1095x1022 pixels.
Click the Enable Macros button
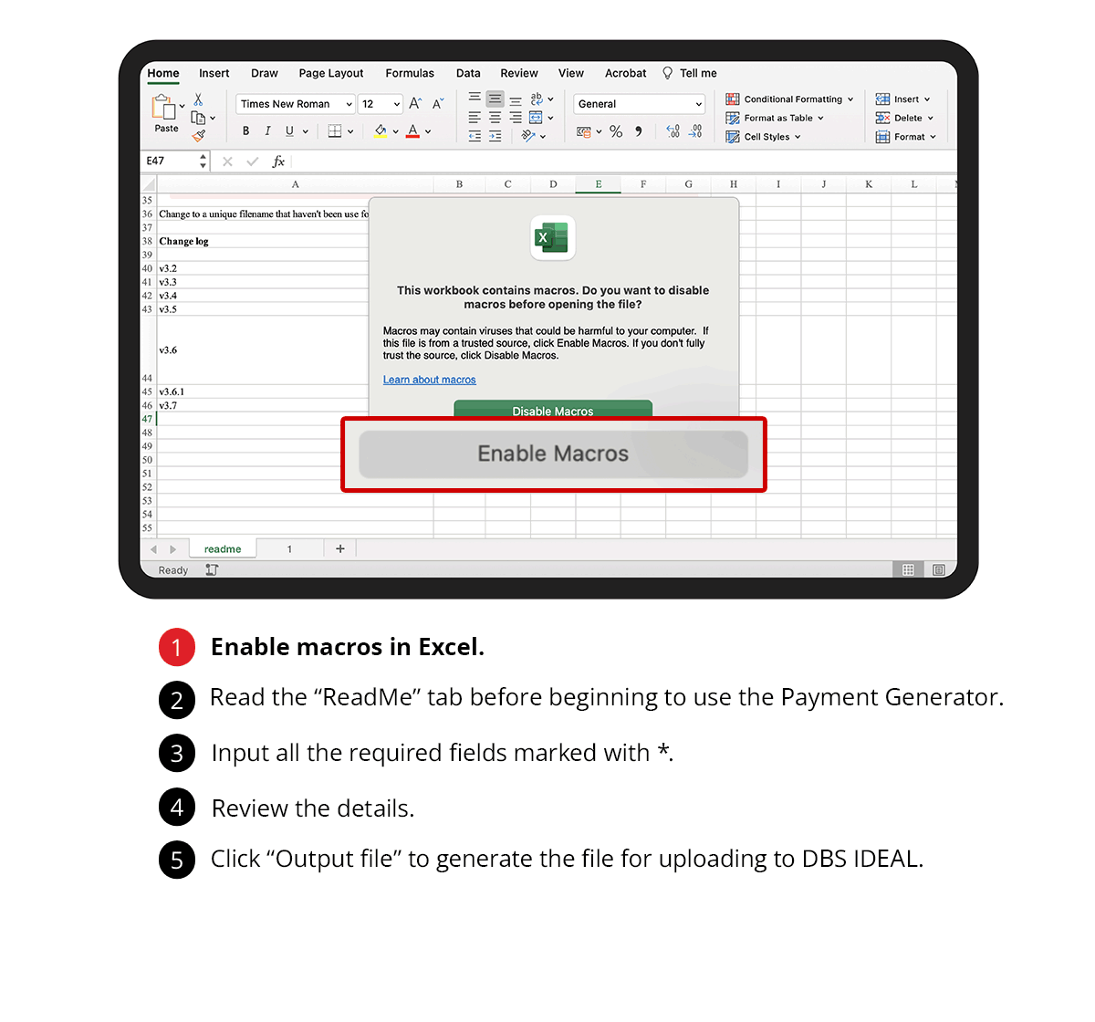(x=553, y=454)
